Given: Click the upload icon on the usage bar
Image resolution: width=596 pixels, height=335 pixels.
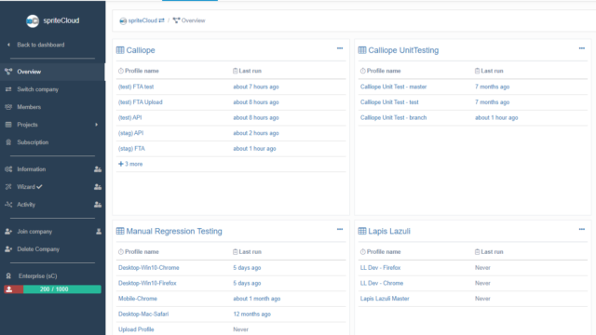Looking at the screenshot, I should [9, 289].
